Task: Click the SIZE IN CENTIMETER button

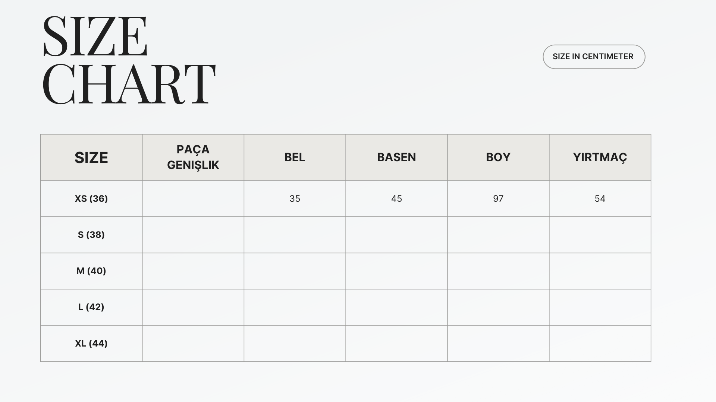Action: click(594, 57)
